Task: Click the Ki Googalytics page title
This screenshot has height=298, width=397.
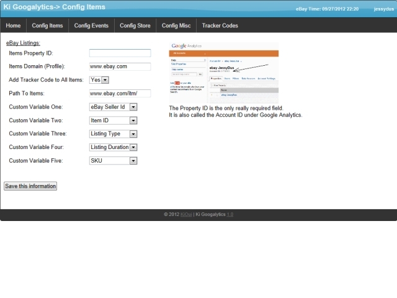Action: [54, 7]
